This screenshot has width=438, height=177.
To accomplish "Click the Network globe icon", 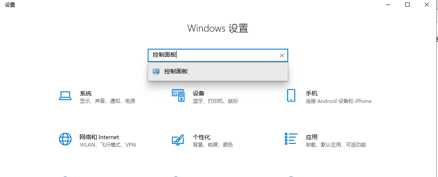I will pyautogui.click(x=65, y=139).
